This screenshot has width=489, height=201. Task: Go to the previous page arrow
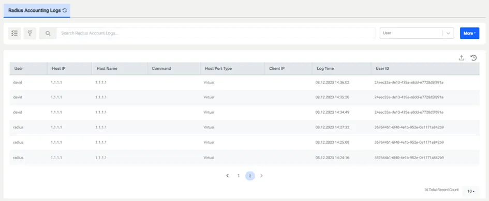pyautogui.click(x=227, y=176)
